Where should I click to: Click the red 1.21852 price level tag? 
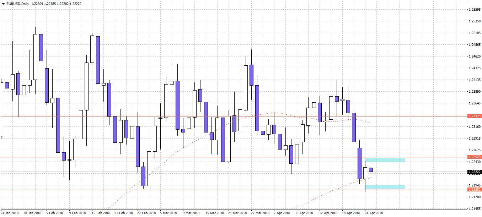pyautogui.click(x=475, y=190)
